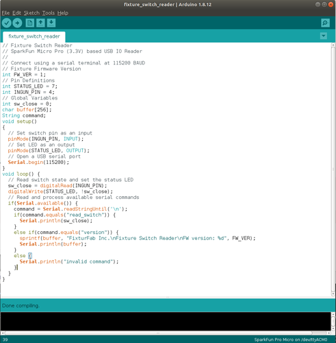
Task: Click 'Serial.println(buffer);' line
Action: coord(53,244)
